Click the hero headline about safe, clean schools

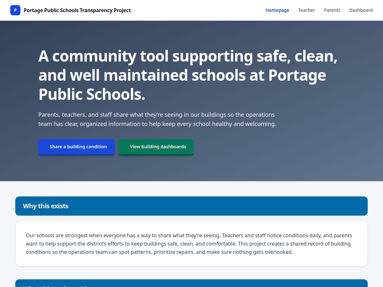pyautogui.click(x=188, y=75)
